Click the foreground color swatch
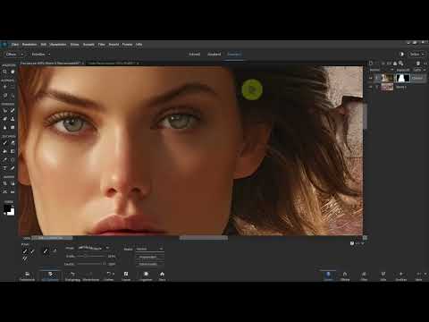 click(x=6, y=208)
